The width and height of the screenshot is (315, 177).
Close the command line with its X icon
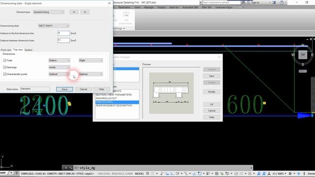click(x=65, y=168)
